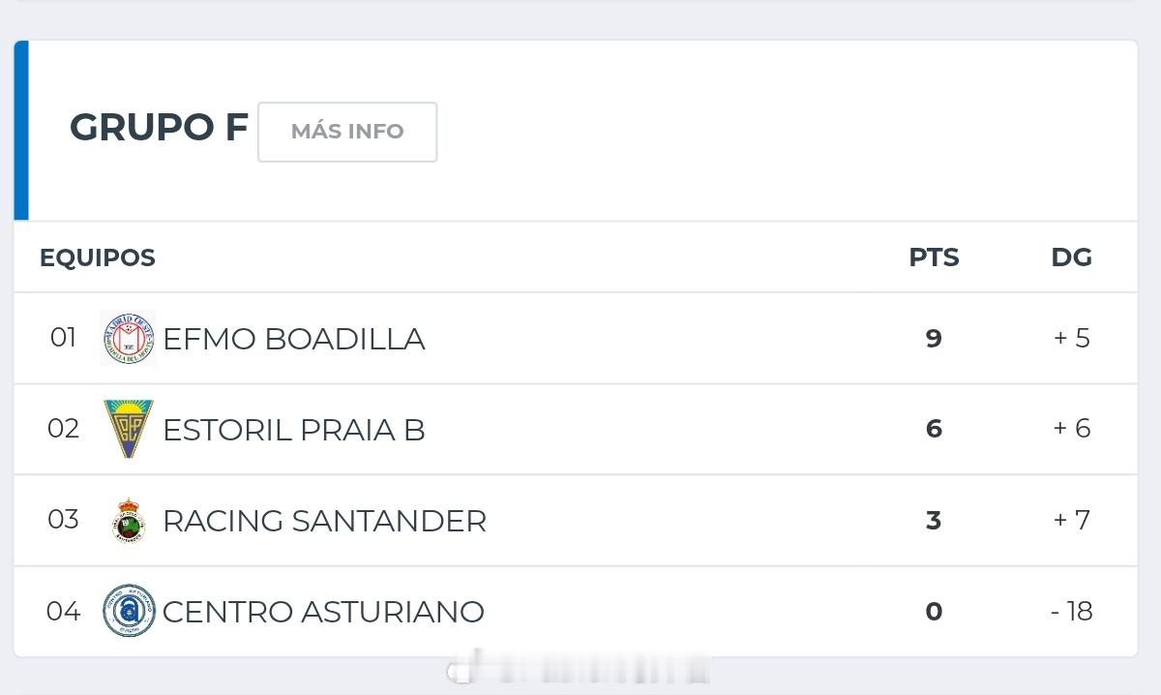Screen dimensions: 1161x695
Task: Click Racing Santander's +7 goal difference
Action: (x=1071, y=520)
